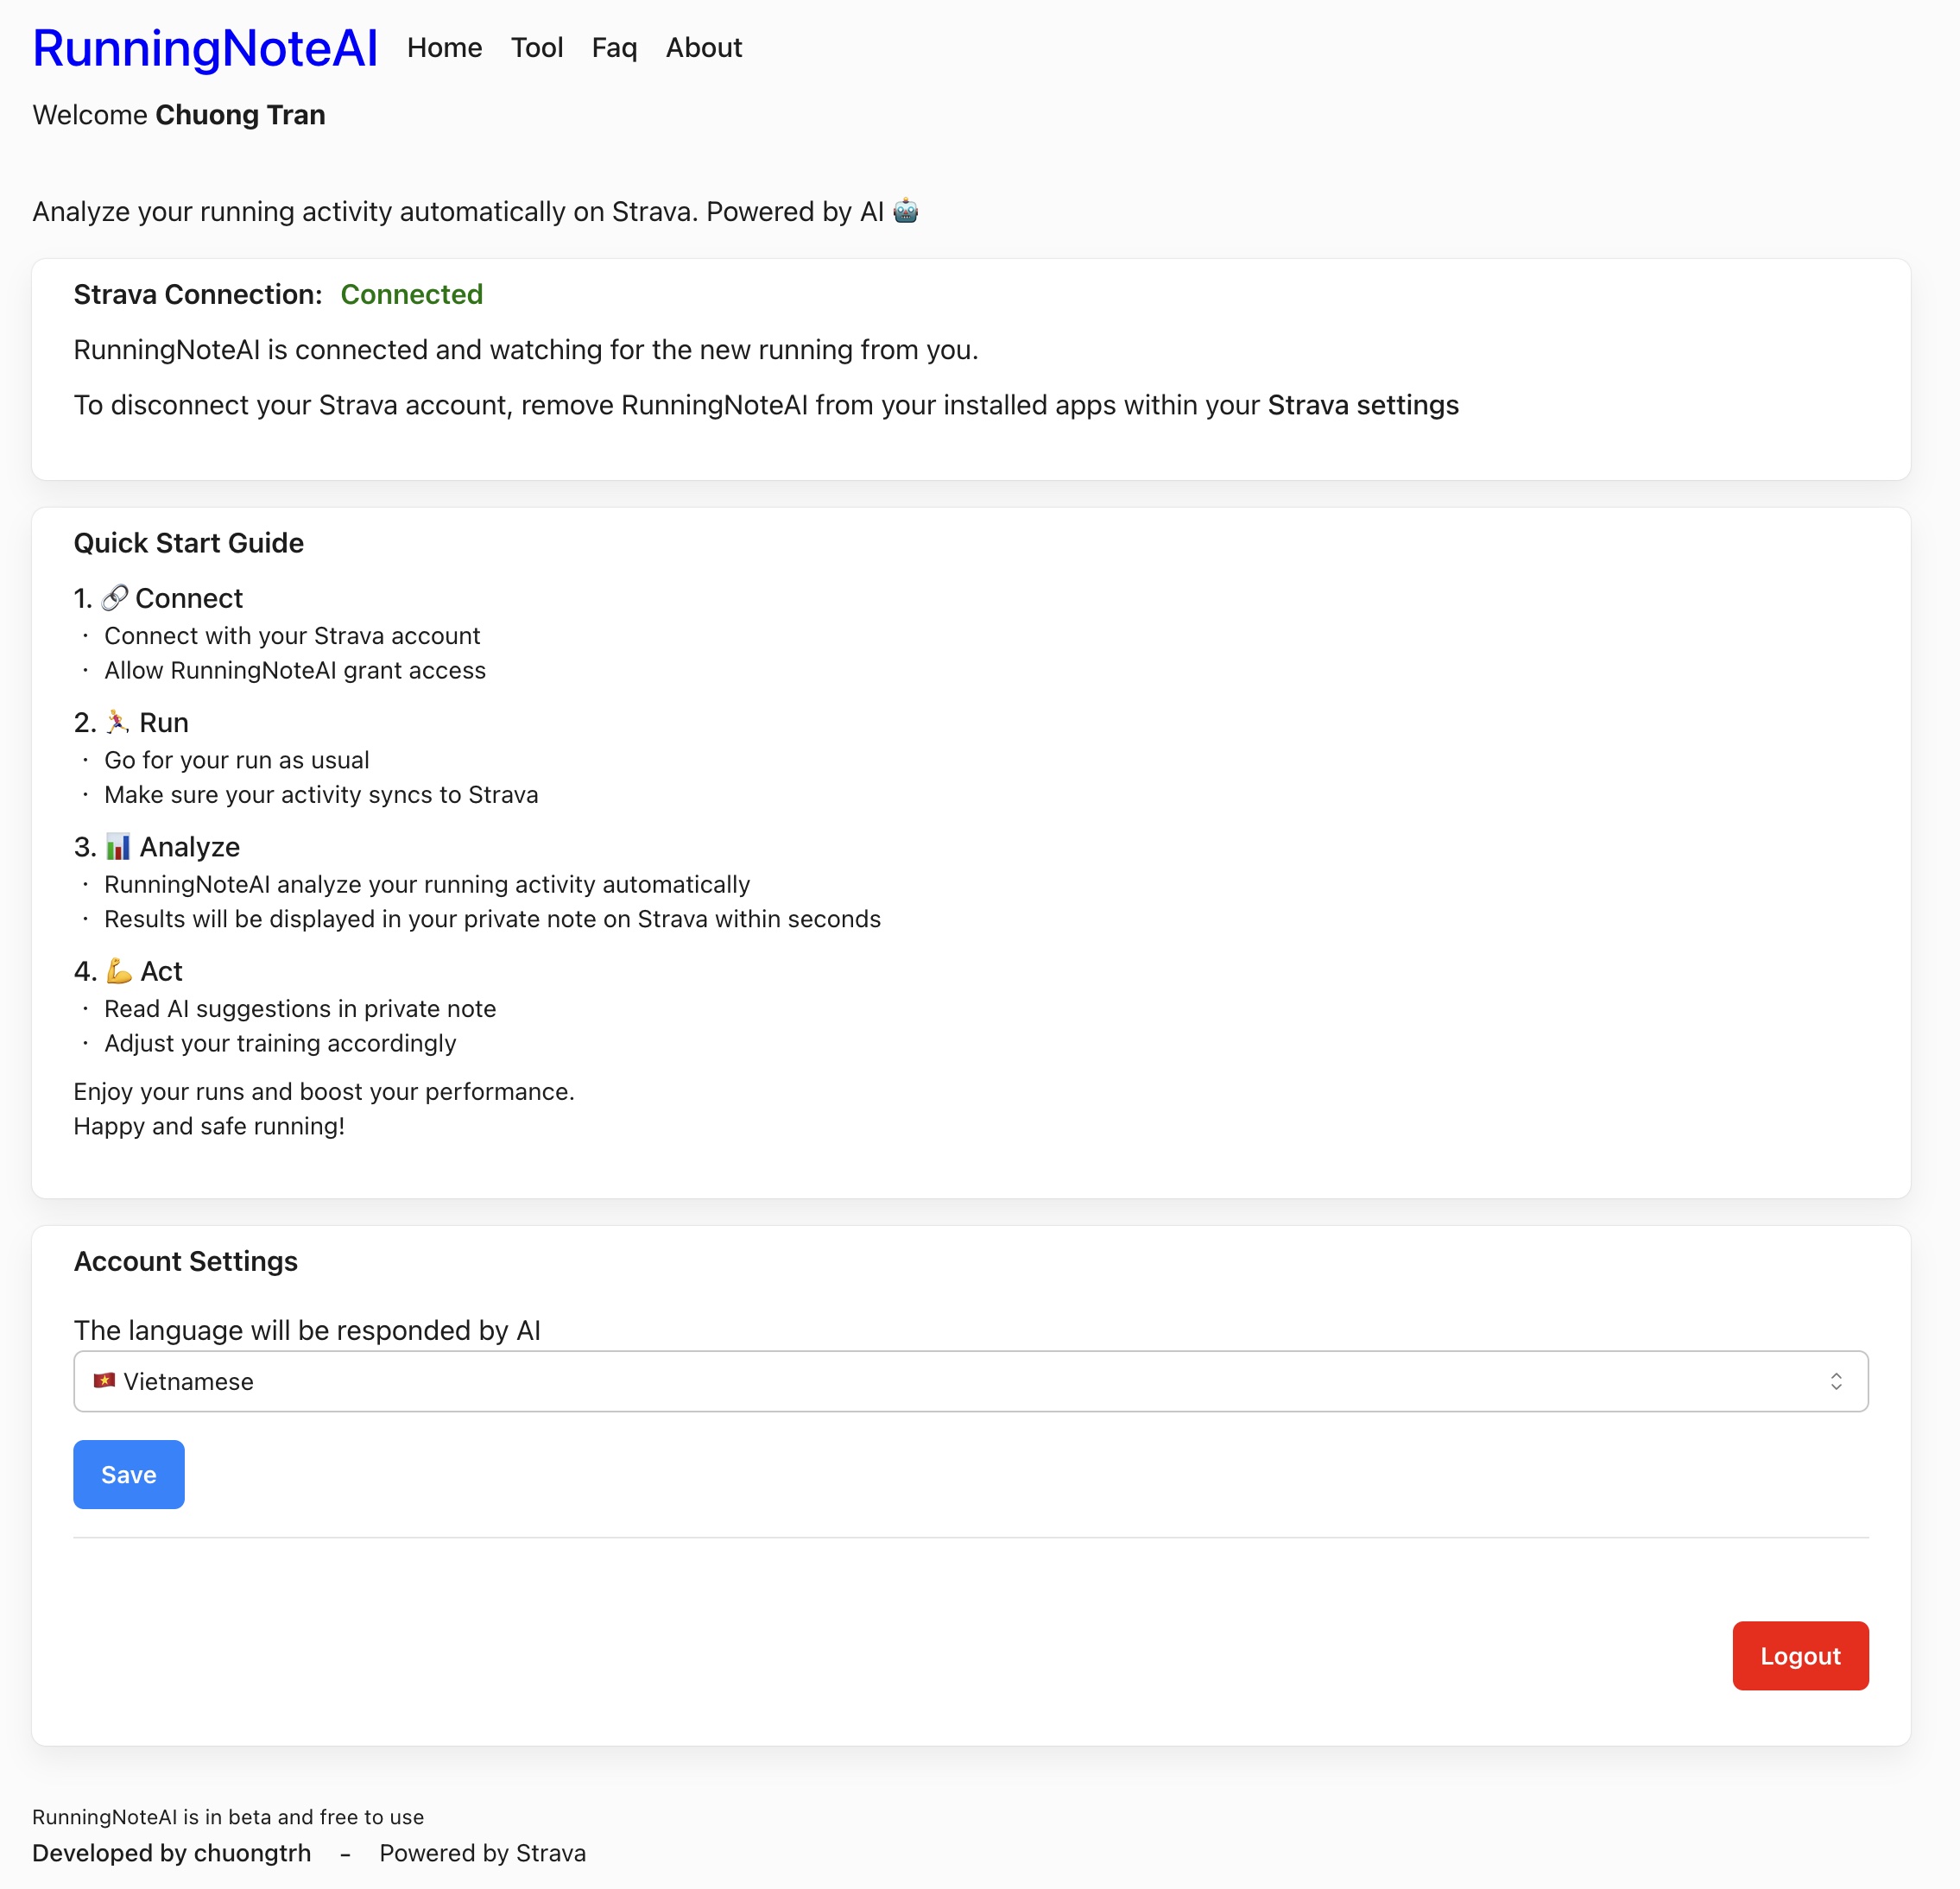
Task: Go to the Tool page
Action: coord(537,48)
